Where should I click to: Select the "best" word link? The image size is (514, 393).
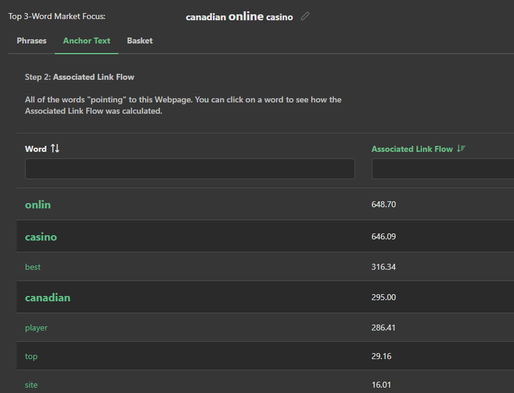click(33, 267)
